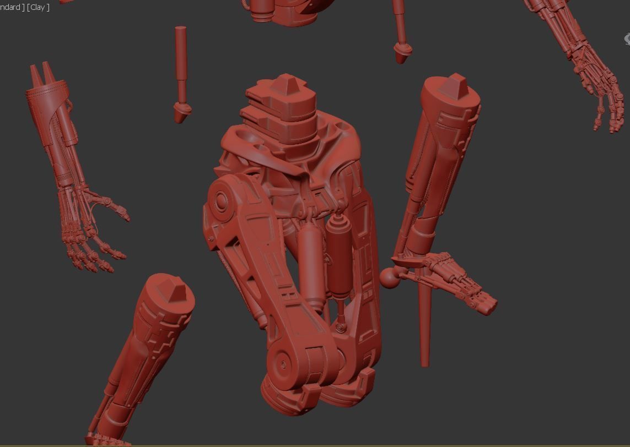
Task: Select the ball joint sphere beside fist
Action: coord(389,278)
